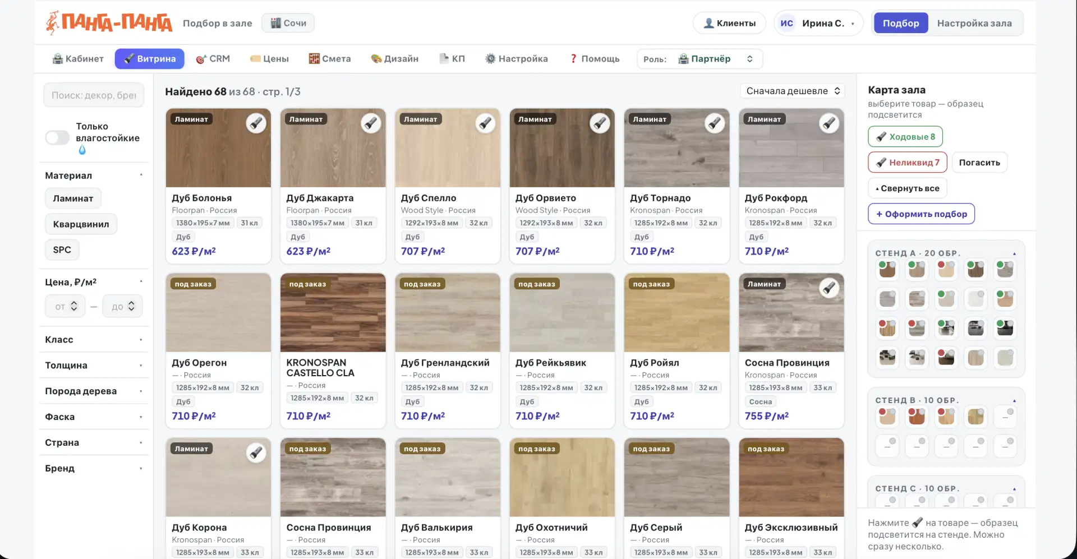
Task: Open KRONOSPAN CASTELLO CLA product image
Action: coord(333,313)
